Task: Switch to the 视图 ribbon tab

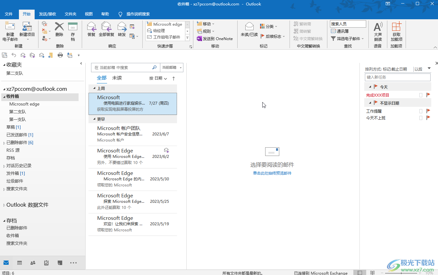Action: point(89,14)
